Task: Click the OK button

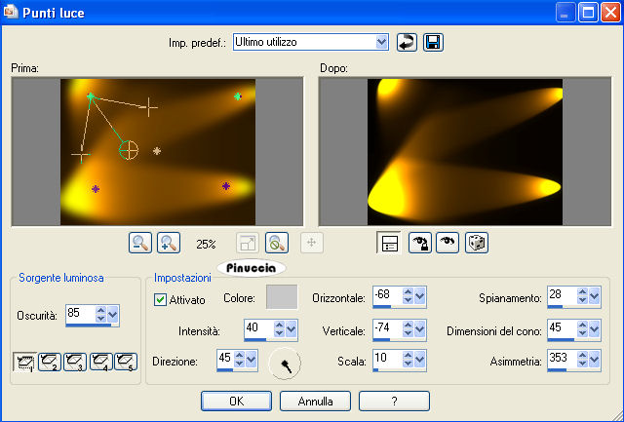Action: [x=236, y=401]
